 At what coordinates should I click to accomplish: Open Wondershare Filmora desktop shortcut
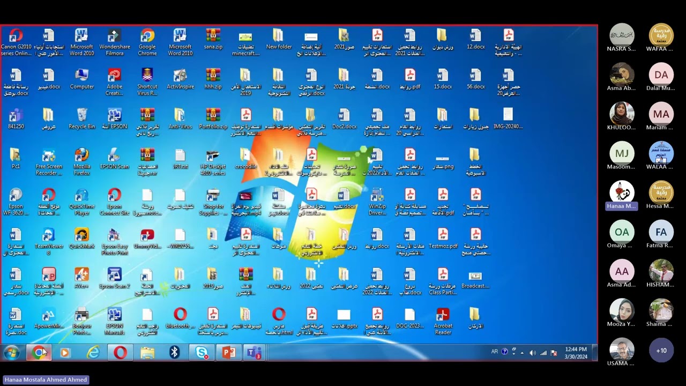click(114, 42)
